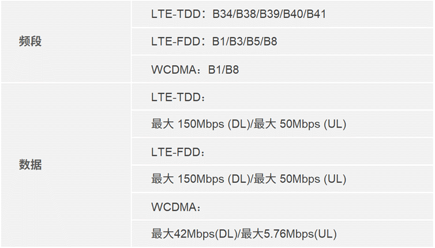The width and height of the screenshot is (435, 248).
Task: Click the B34 text in LTE-TDD bands
Action: 222,14
